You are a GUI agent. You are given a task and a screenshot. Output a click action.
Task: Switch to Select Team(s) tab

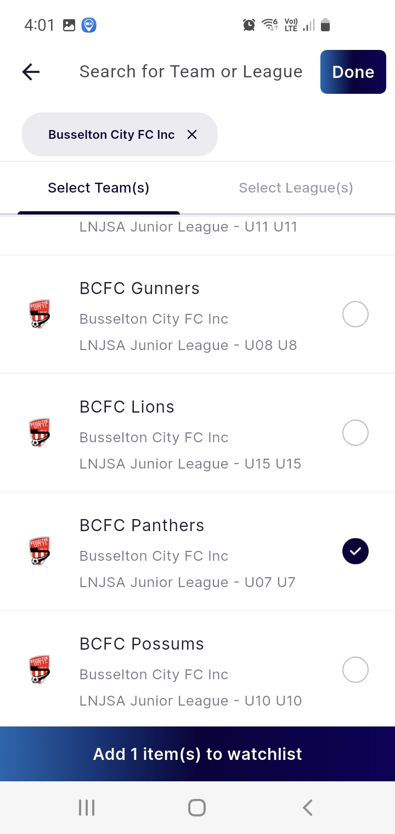point(99,188)
